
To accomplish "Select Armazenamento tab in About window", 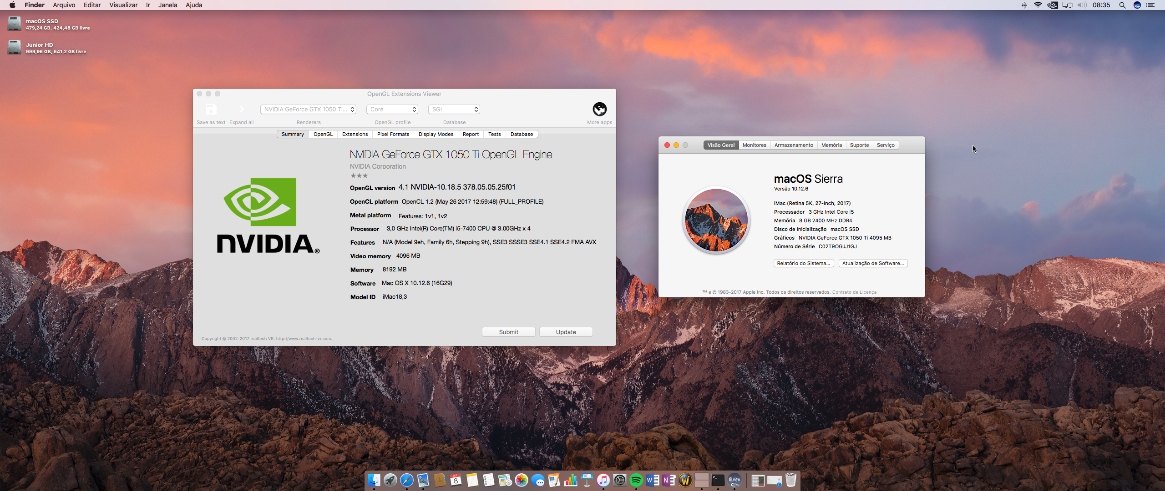I will click(x=794, y=145).
